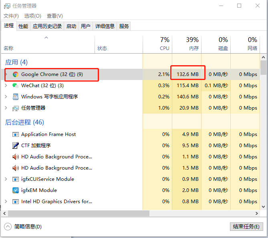Sort by the CPU column header
Image resolution: width=268 pixels, height=238 pixels.
point(157,45)
